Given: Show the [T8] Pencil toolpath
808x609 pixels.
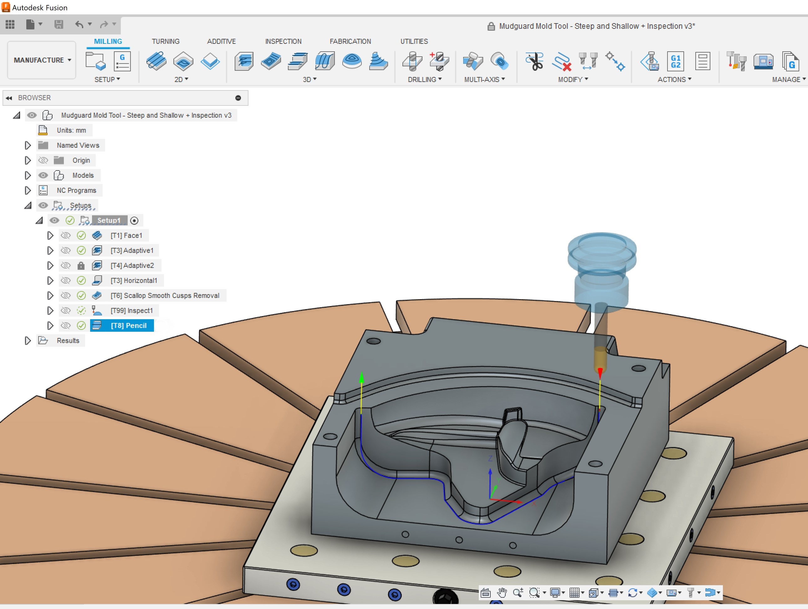Looking at the screenshot, I should [x=66, y=325].
